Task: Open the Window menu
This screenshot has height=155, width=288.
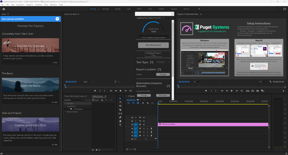Action: click(x=53, y=5)
